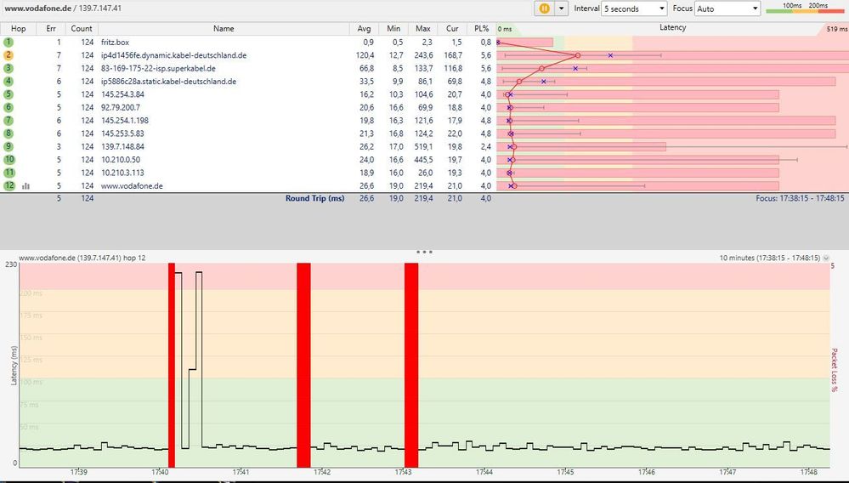Open the 10 minutes timeline range dropdown arrow
This screenshot has width=849, height=483.
click(x=826, y=259)
